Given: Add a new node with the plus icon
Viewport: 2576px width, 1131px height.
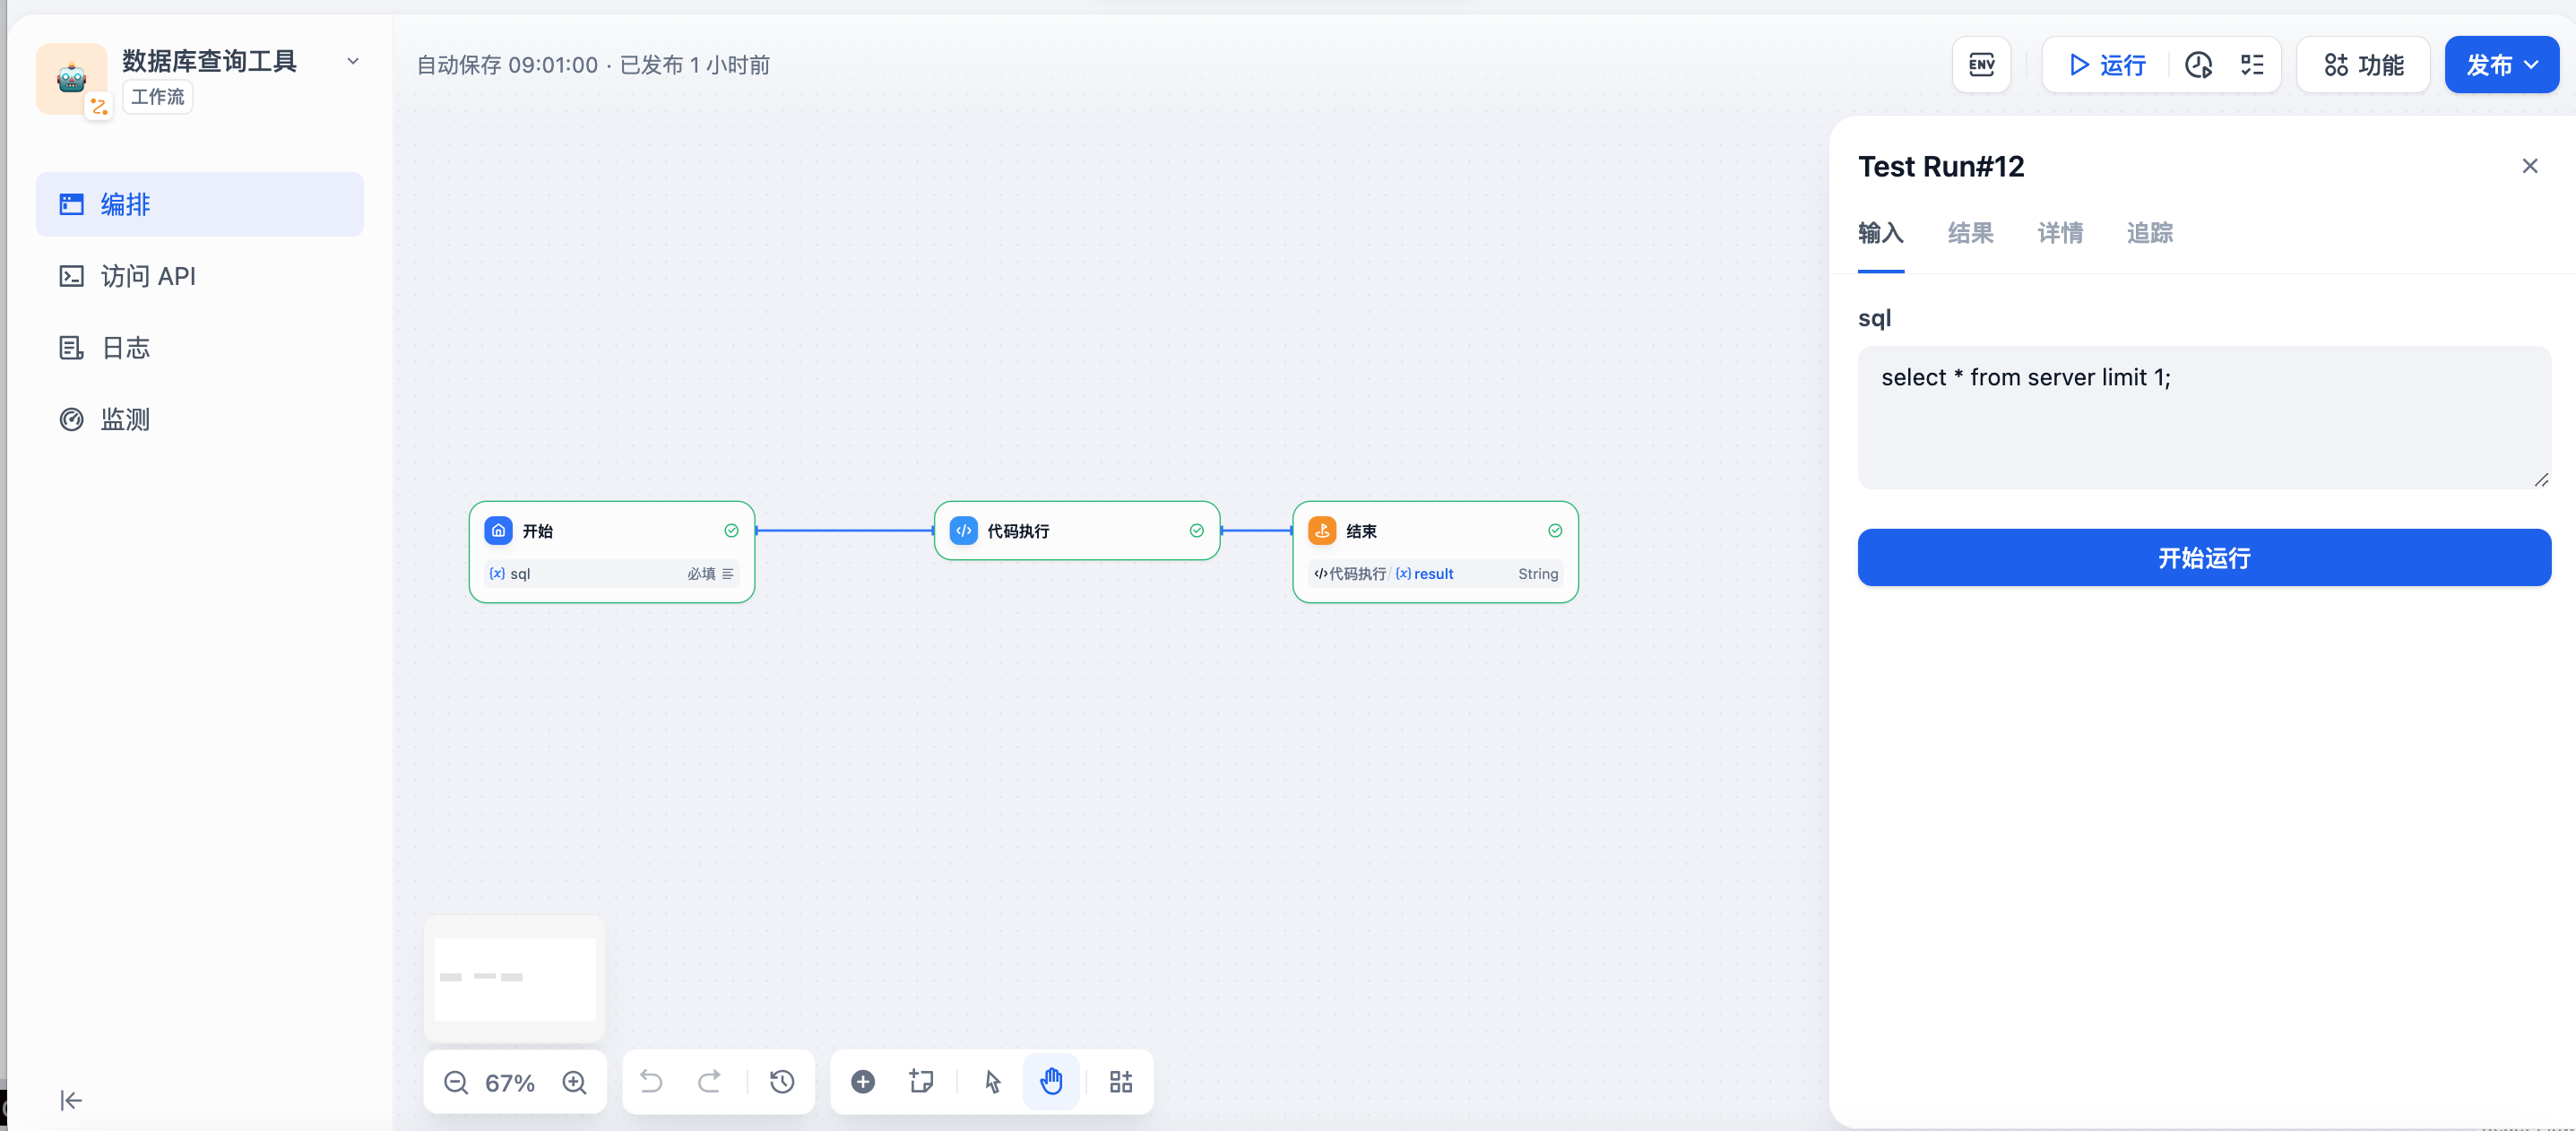Looking at the screenshot, I should [863, 1082].
